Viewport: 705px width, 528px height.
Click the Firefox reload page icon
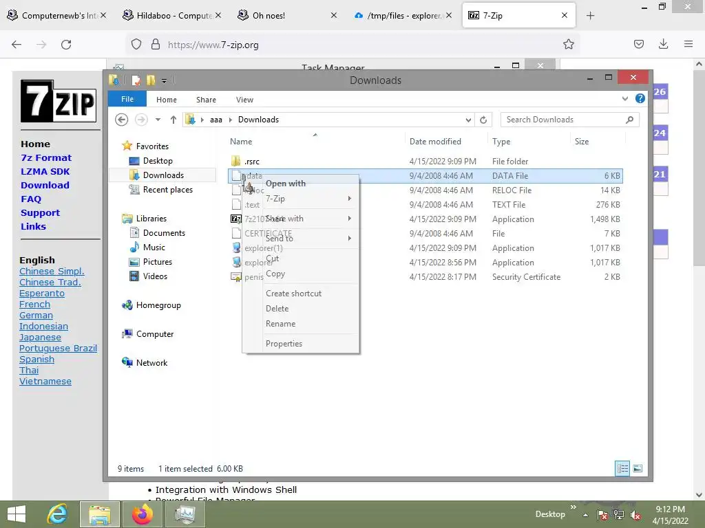point(66,45)
